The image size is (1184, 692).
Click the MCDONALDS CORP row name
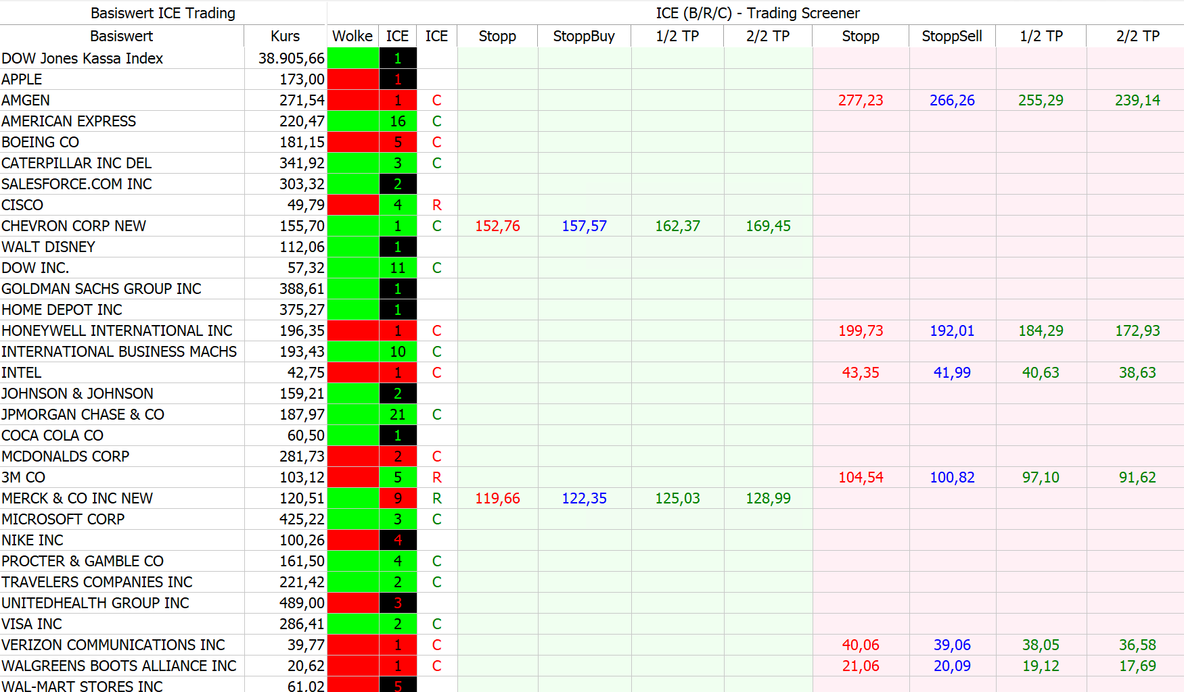(65, 456)
